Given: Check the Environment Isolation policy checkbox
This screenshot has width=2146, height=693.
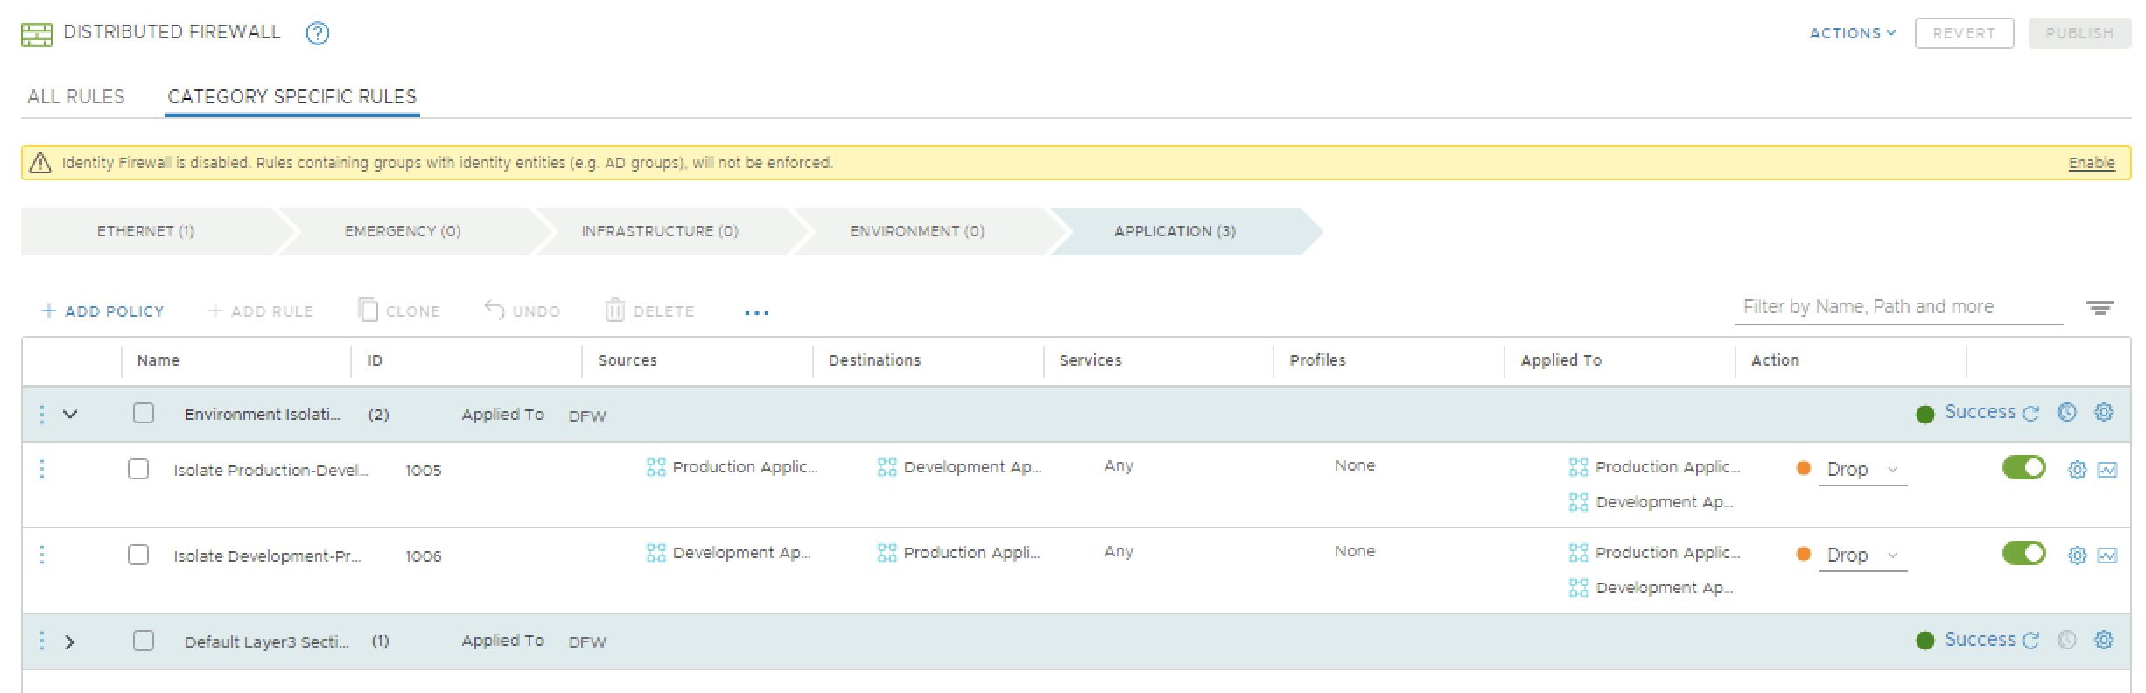Looking at the screenshot, I should click(144, 413).
